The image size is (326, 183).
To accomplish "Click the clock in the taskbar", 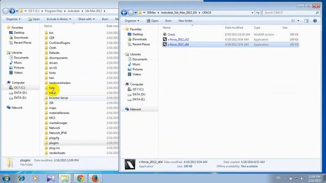I will 314,178.
